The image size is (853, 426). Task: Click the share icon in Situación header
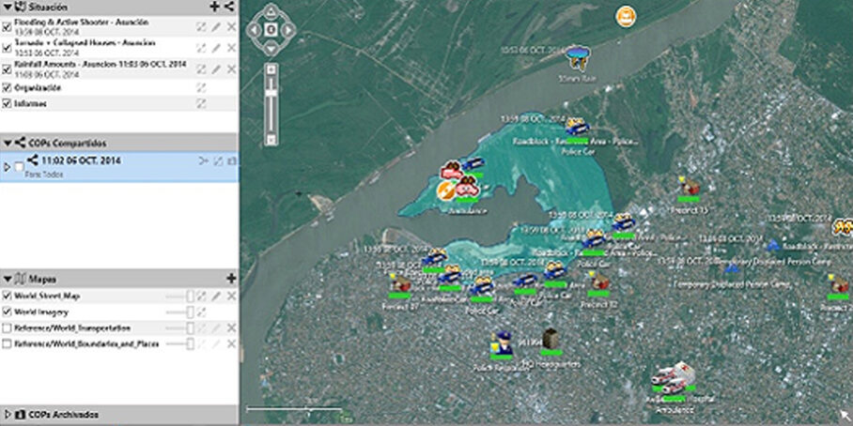(x=229, y=7)
